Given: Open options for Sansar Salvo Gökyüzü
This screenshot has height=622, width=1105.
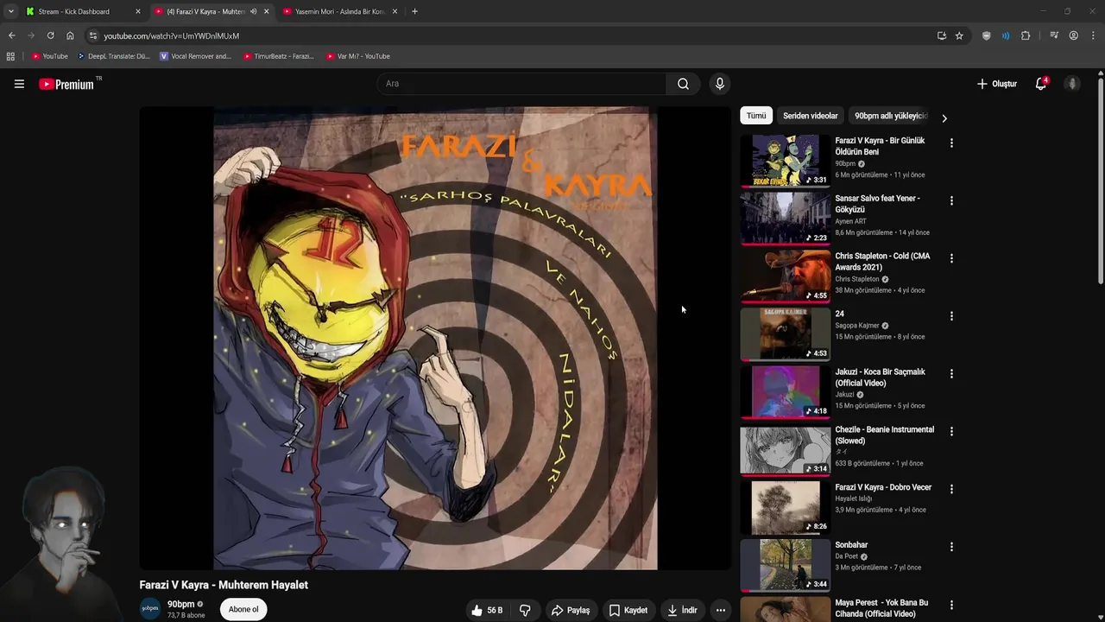Looking at the screenshot, I should (x=951, y=201).
